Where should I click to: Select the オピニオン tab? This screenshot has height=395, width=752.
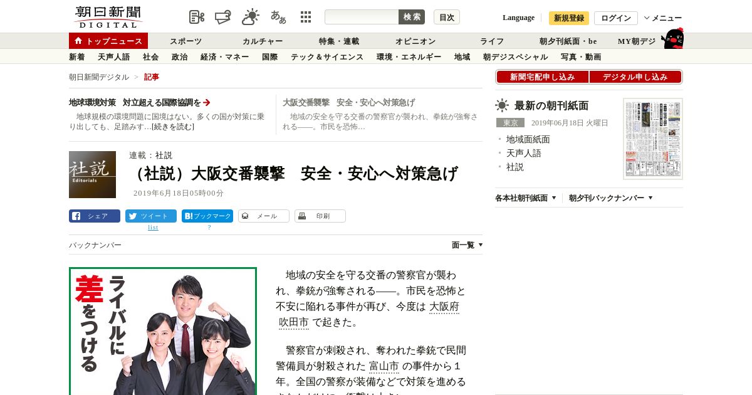pyautogui.click(x=415, y=41)
